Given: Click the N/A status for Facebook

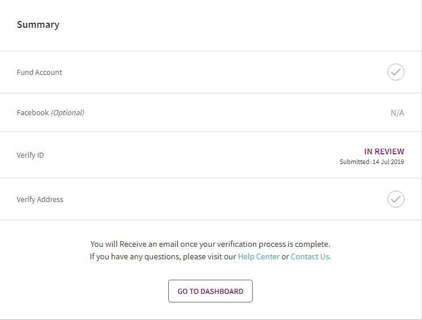Looking at the screenshot, I should [397, 113].
